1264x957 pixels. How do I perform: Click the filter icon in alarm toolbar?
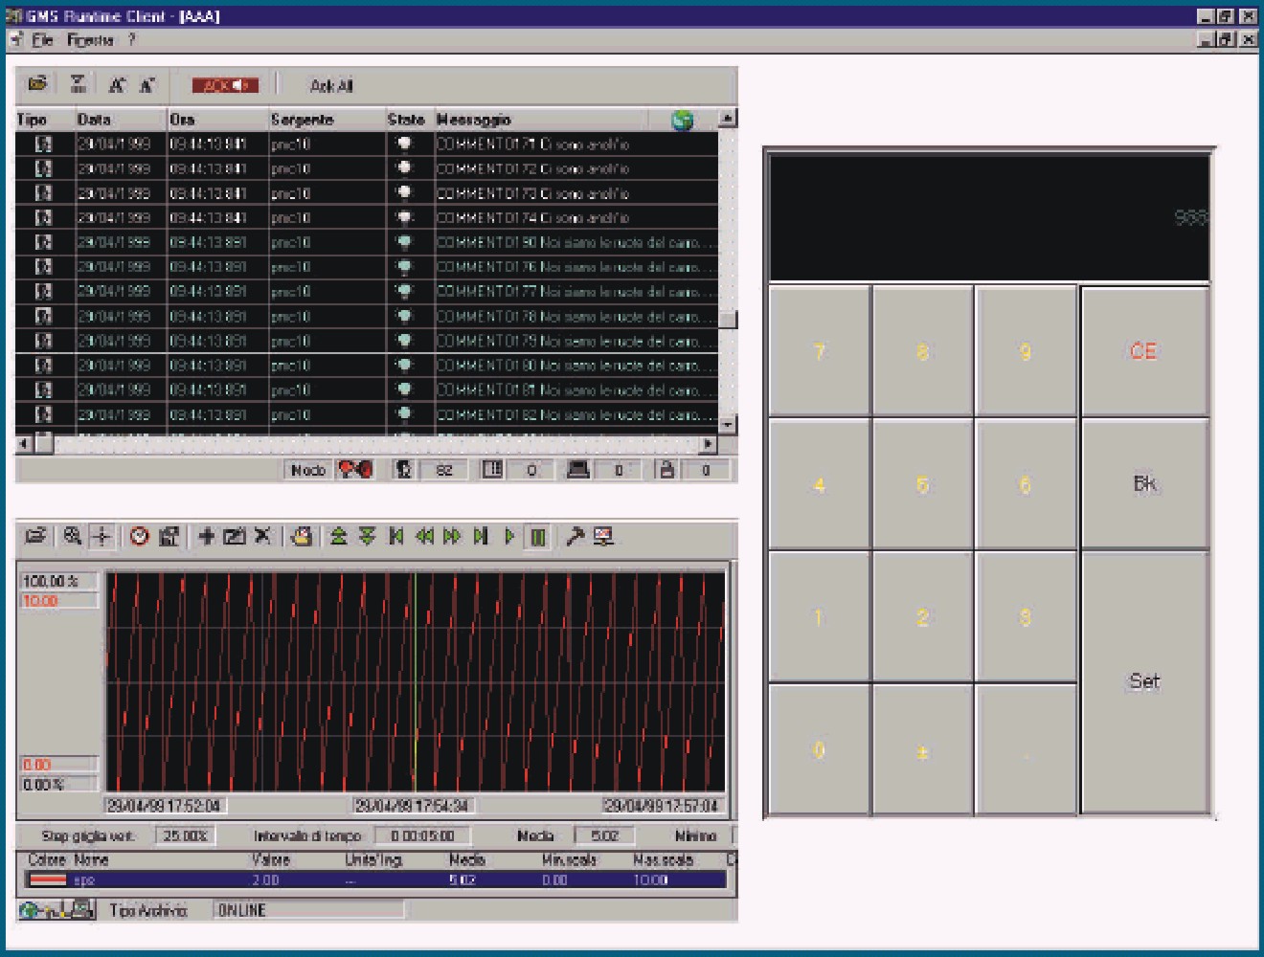point(79,85)
